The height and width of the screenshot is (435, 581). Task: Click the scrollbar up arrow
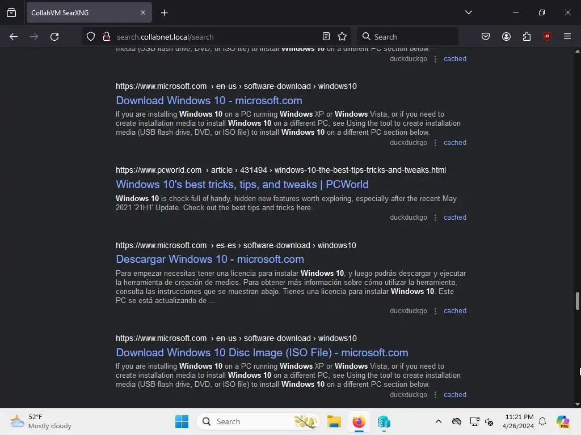tap(577, 52)
